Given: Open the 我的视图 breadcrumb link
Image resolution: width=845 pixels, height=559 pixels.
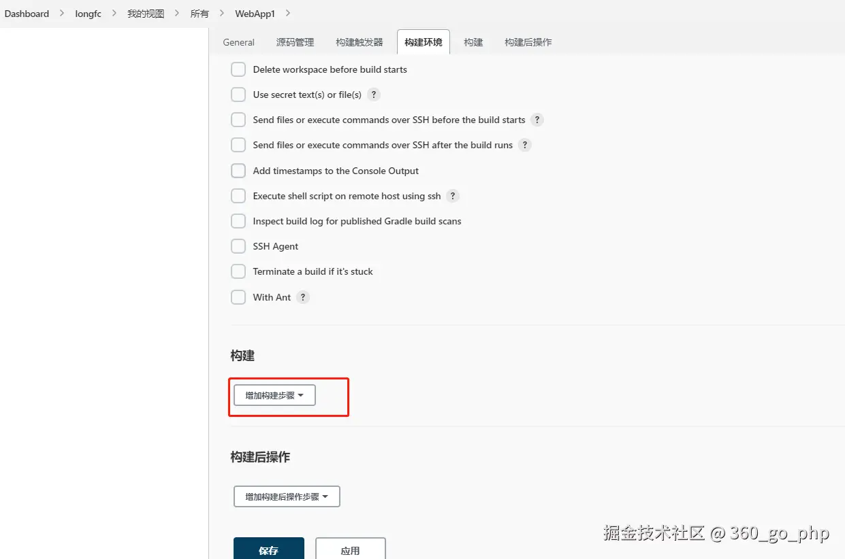Looking at the screenshot, I should [146, 14].
